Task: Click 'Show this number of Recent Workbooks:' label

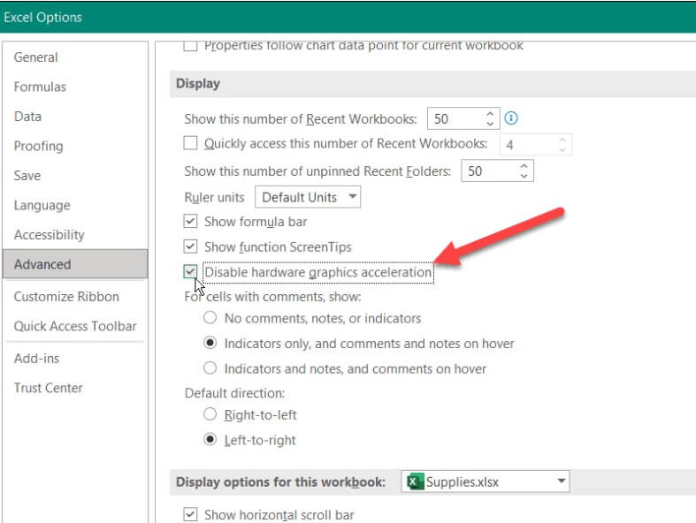Action: tap(301, 119)
